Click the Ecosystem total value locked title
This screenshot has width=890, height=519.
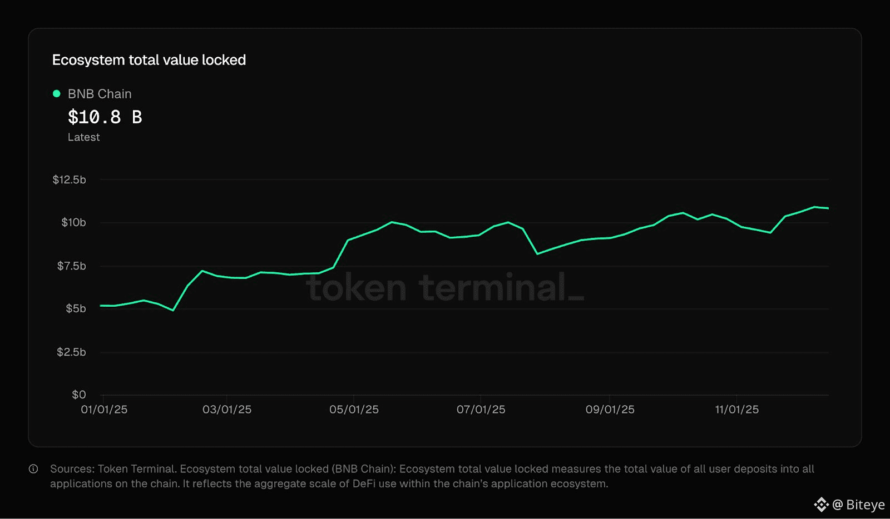pyautogui.click(x=149, y=60)
